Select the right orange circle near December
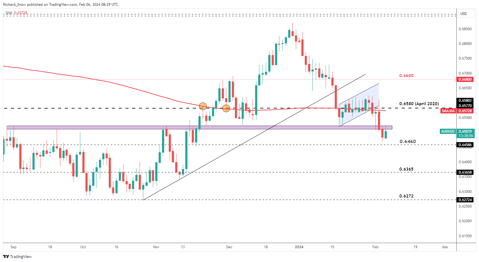This screenshot has height=262, width=479. (226, 108)
